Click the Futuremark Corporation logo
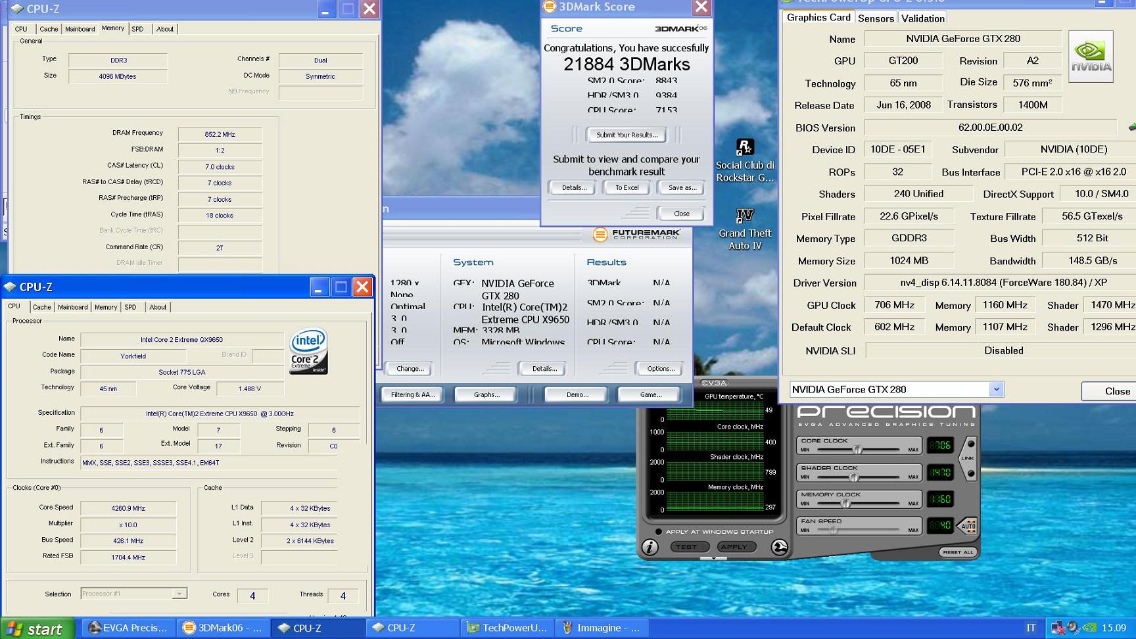This screenshot has width=1136, height=639. pos(636,234)
